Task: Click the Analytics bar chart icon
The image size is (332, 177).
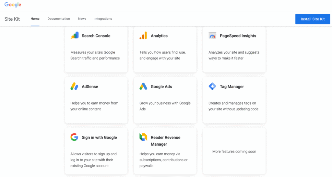Action: tap(143, 36)
